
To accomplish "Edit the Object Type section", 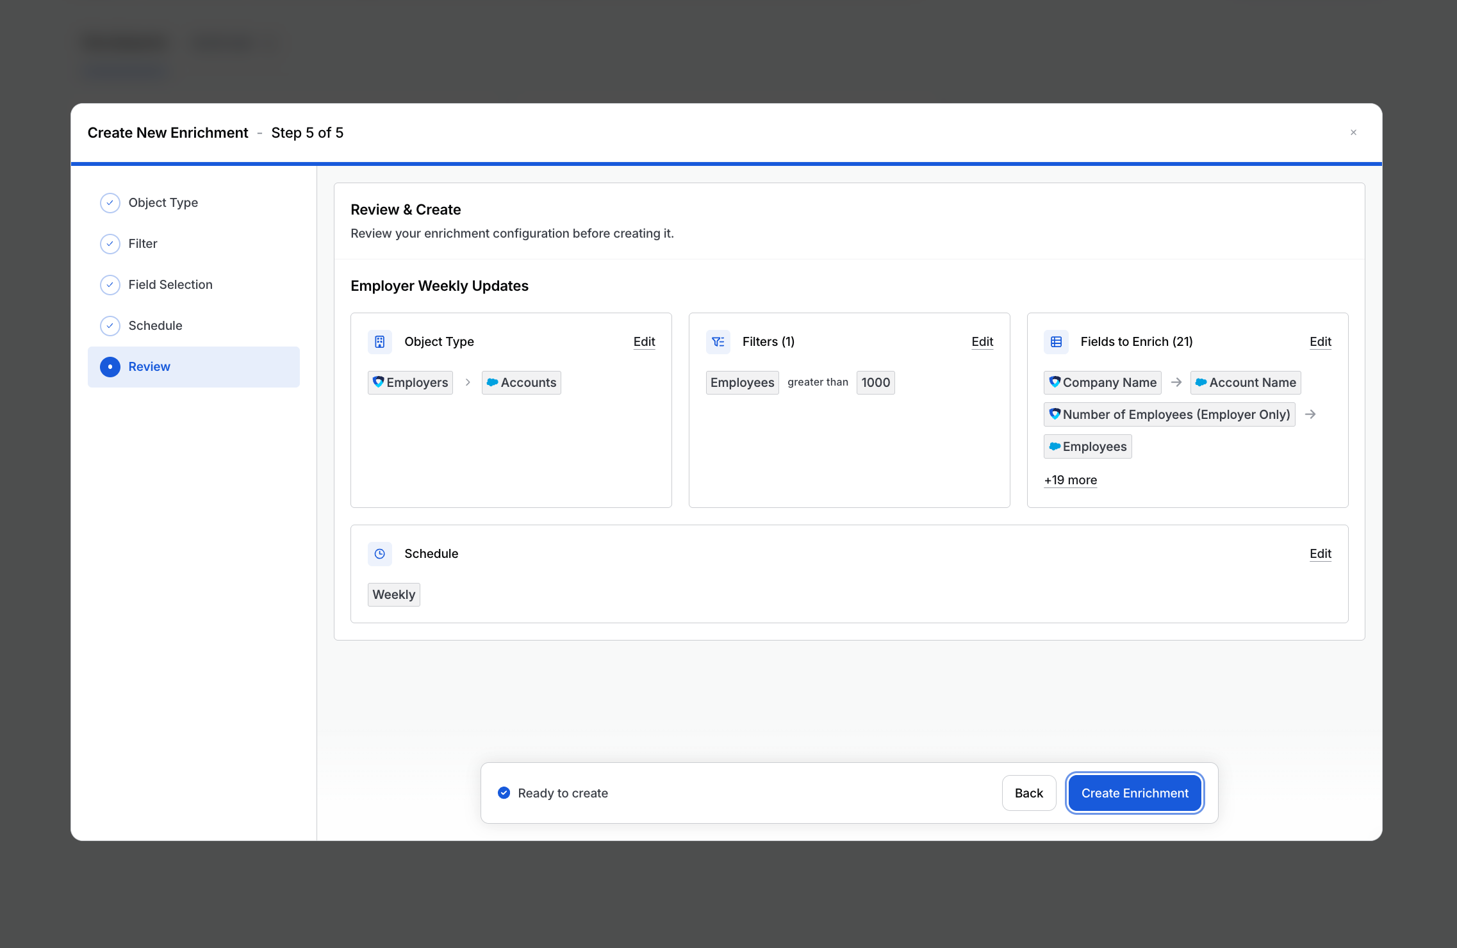I will click(644, 342).
